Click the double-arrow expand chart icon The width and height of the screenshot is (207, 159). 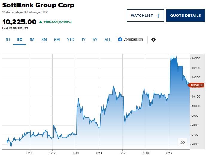tap(182, 142)
